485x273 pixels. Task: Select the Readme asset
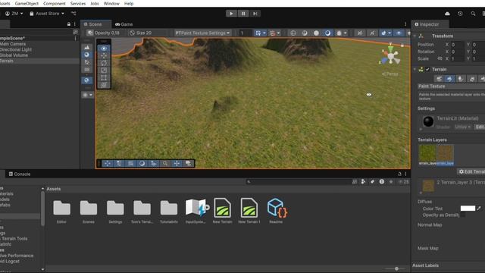[276, 211]
